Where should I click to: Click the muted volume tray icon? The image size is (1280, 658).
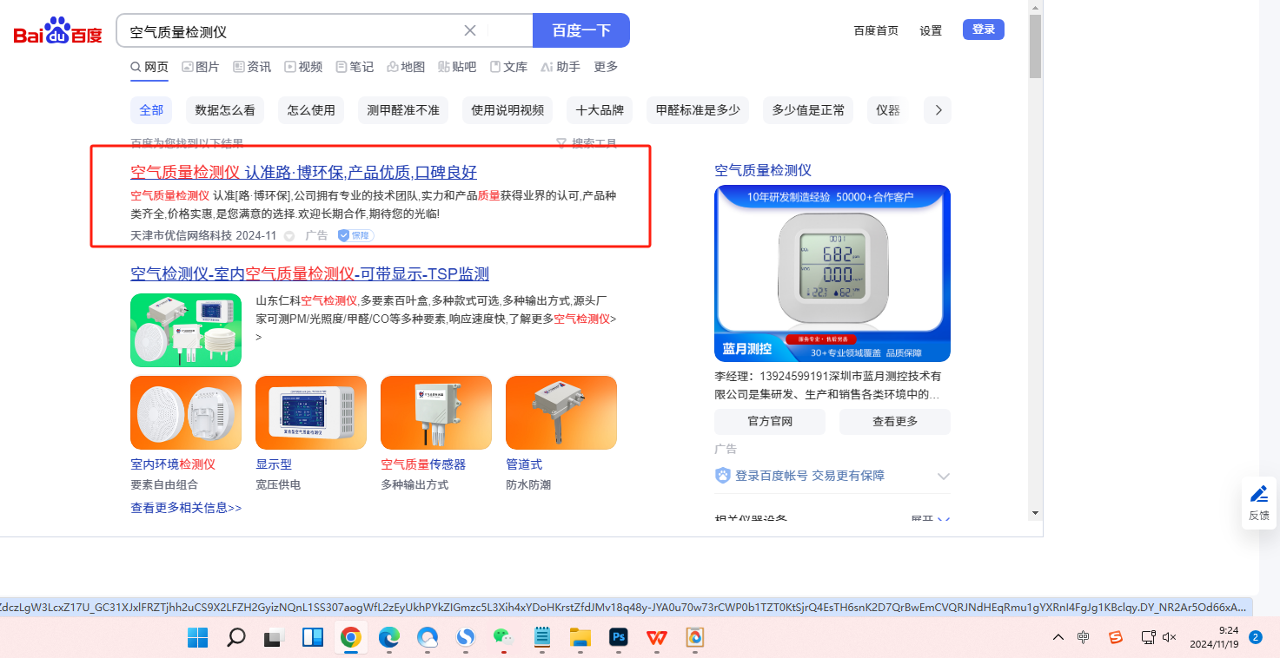tap(1170, 637)
